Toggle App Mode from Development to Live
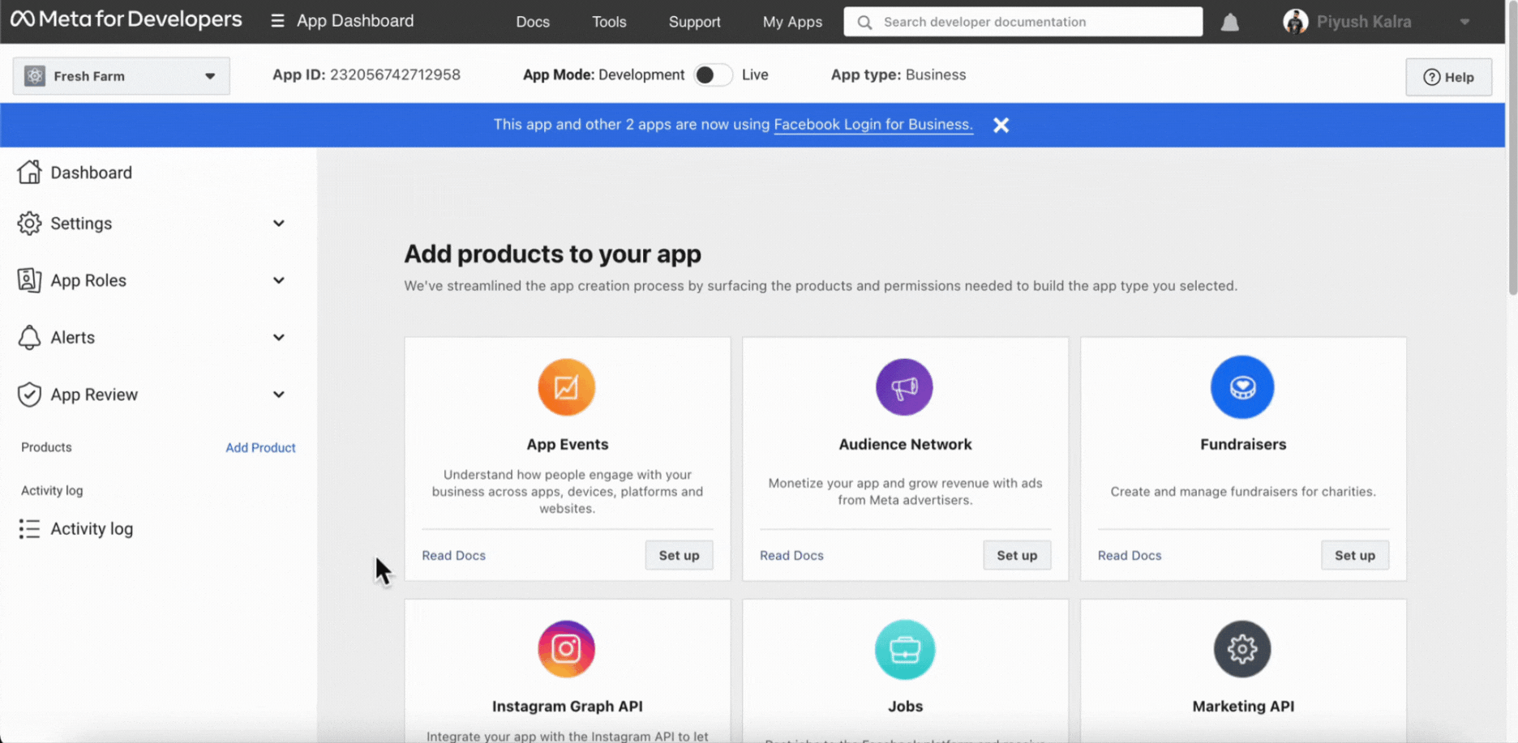Screen dimensions: 1518x743 (713, 75)
